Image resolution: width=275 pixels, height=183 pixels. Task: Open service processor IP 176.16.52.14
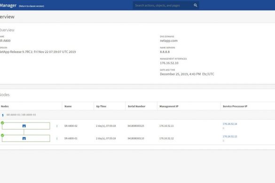click(x=230, y=124)
